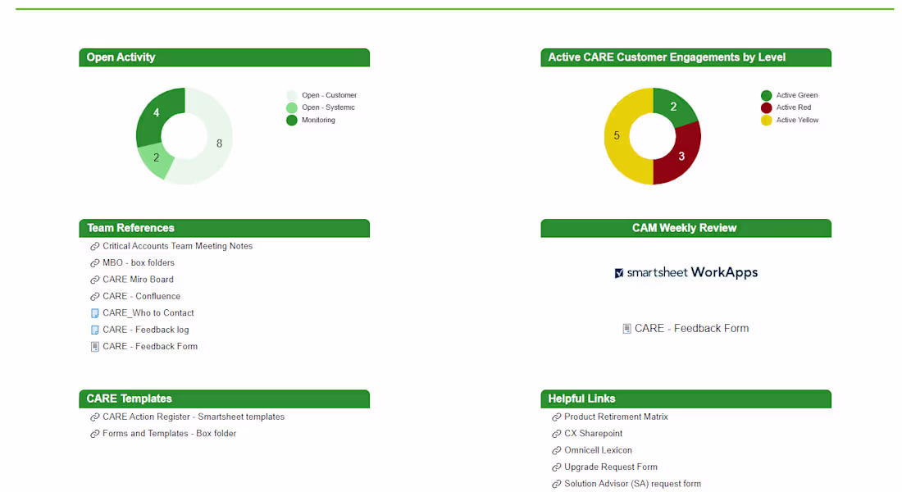Click sheet icon next to CARE - Feedback log

point(95,330)
